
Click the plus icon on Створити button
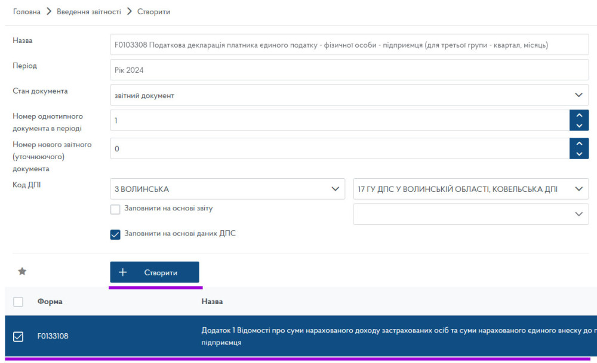point(123,272)
